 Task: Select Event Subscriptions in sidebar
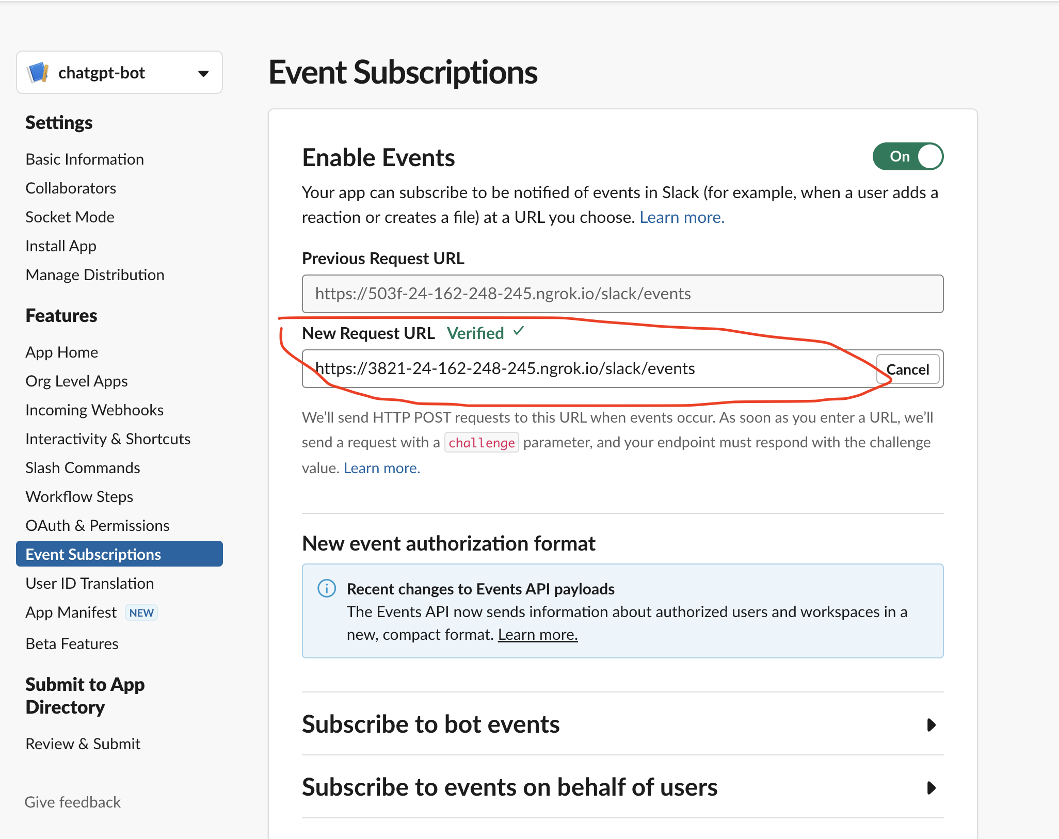pos(119,554)
